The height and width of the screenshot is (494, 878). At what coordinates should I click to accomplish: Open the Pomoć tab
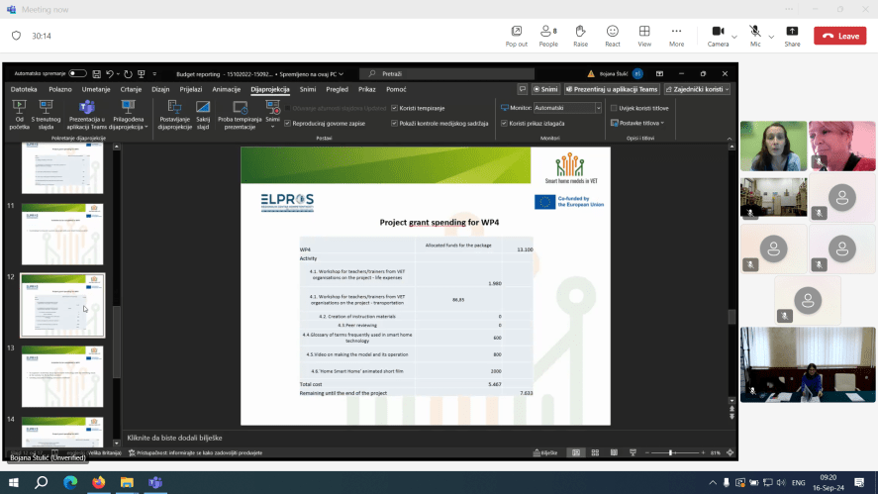[x=396, y=89]
